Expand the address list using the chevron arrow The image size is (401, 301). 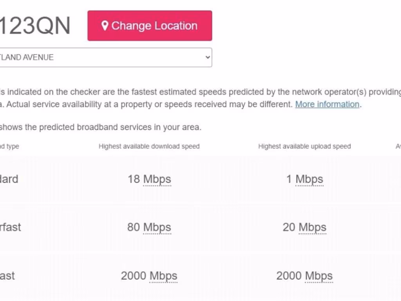tap(208, 57)
